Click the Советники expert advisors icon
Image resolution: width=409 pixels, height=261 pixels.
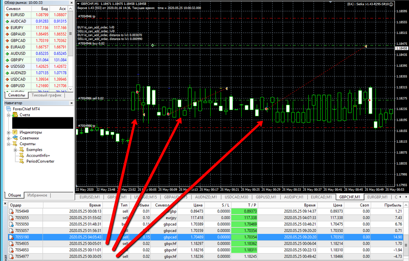[x=15, y=138]
